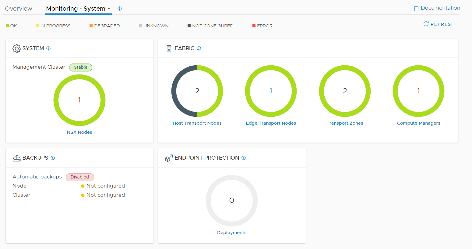The width and height of the screenshot is (472, 249).
Task: Click the info icon beside BACKUPS heading
Action: (x=53, y=158)
